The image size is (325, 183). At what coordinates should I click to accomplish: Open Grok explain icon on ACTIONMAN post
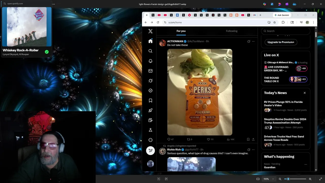(249, 41)
